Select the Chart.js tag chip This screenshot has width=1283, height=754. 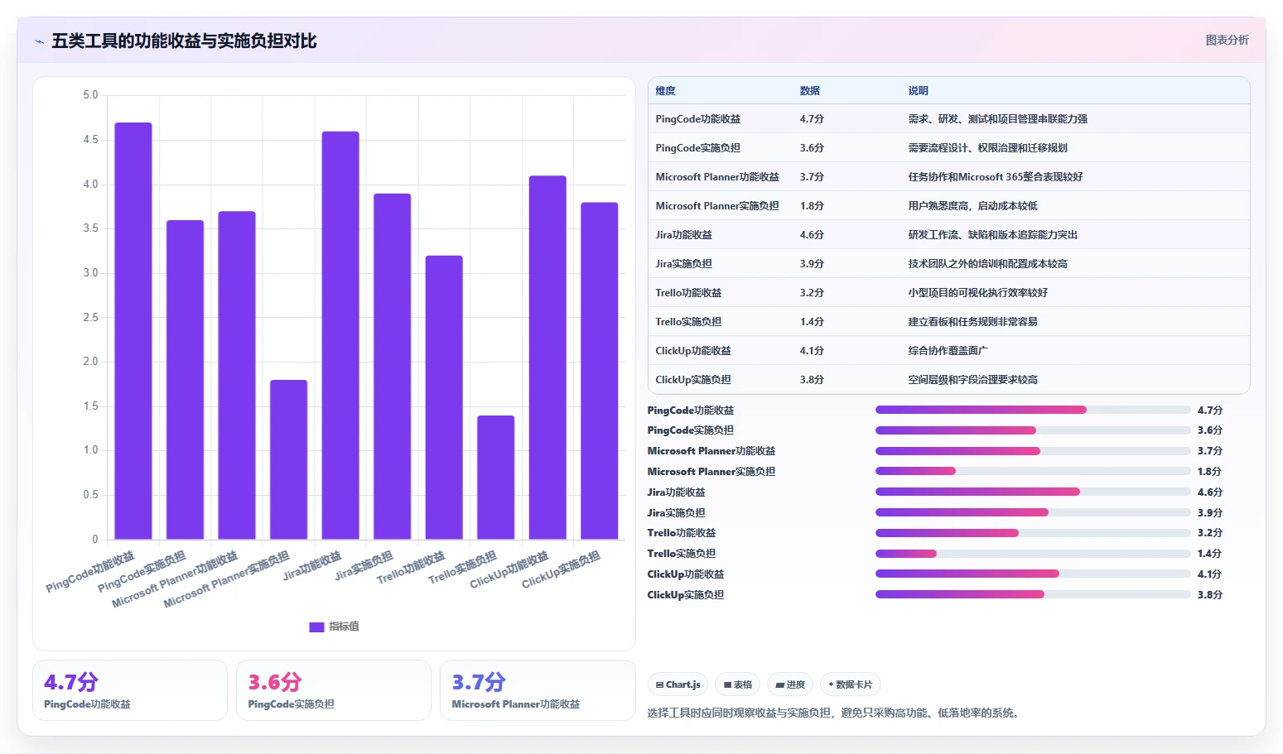tap(678, 684)
